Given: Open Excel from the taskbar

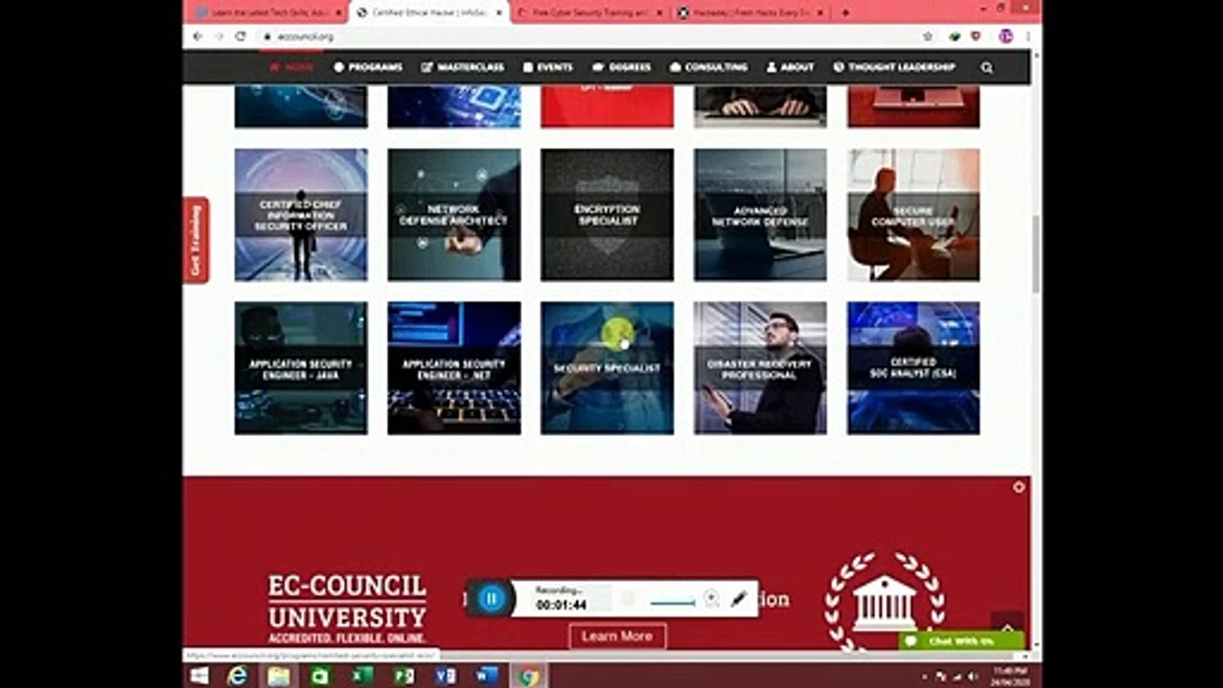Looking at the screenshot, I should point(362,676).
